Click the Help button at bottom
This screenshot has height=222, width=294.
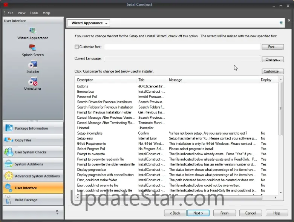point(277,213)
